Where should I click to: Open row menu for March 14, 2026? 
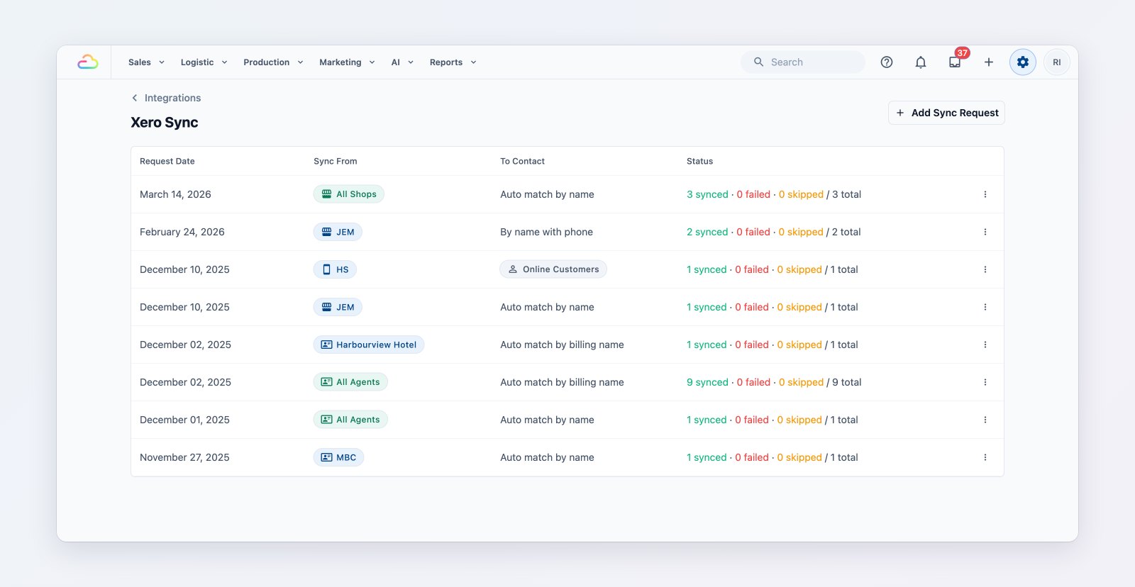pyautogui.click(x=985, y=194)
